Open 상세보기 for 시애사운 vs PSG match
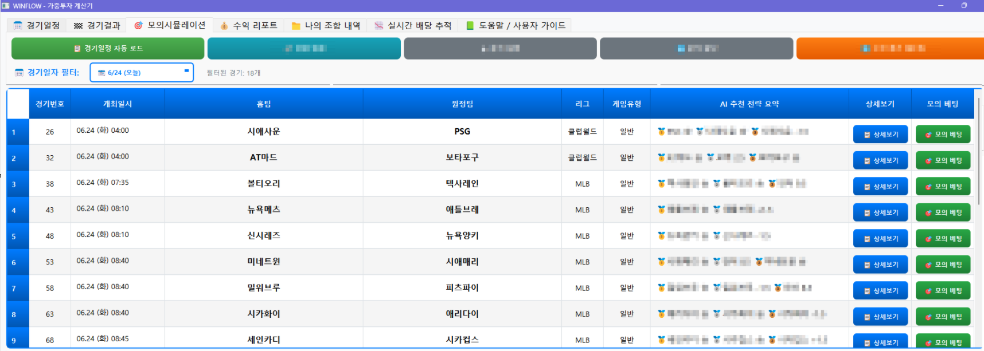The height and width of the screenshot is (351, 984). (880, 135)
